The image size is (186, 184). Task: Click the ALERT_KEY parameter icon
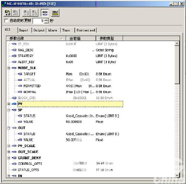pos(14,62)
